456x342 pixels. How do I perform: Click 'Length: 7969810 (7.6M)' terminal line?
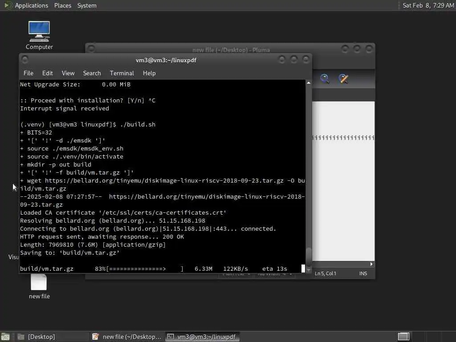[93, 245]
